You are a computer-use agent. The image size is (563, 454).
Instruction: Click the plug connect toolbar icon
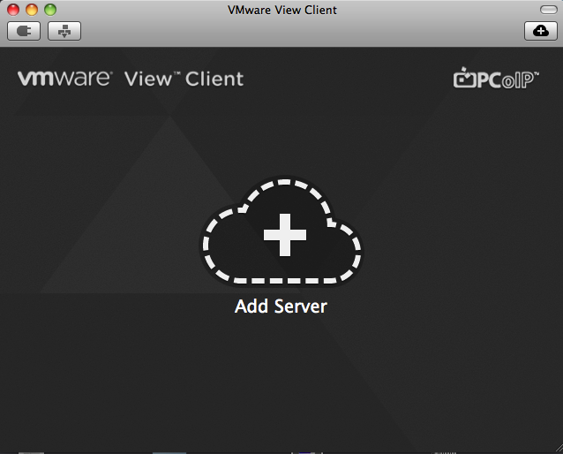[x=24, y=31]
